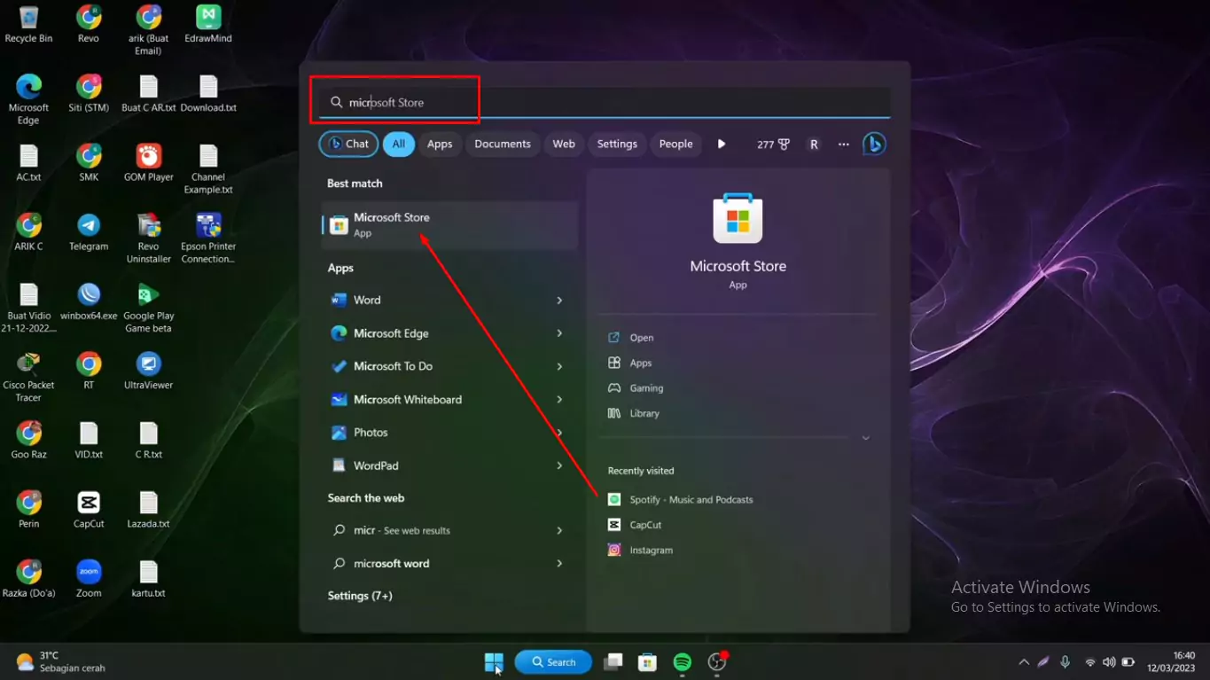Open GOM Player desktop shortcut
Image resolution: width=1210 pixels, height=680 pixels.
pyautogui.click(x=148, y=162)
